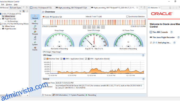The width and height of the screenshot is (180, 101).
Task: Toggle Synchronize Selection checkbox
Action: [127, 17]
